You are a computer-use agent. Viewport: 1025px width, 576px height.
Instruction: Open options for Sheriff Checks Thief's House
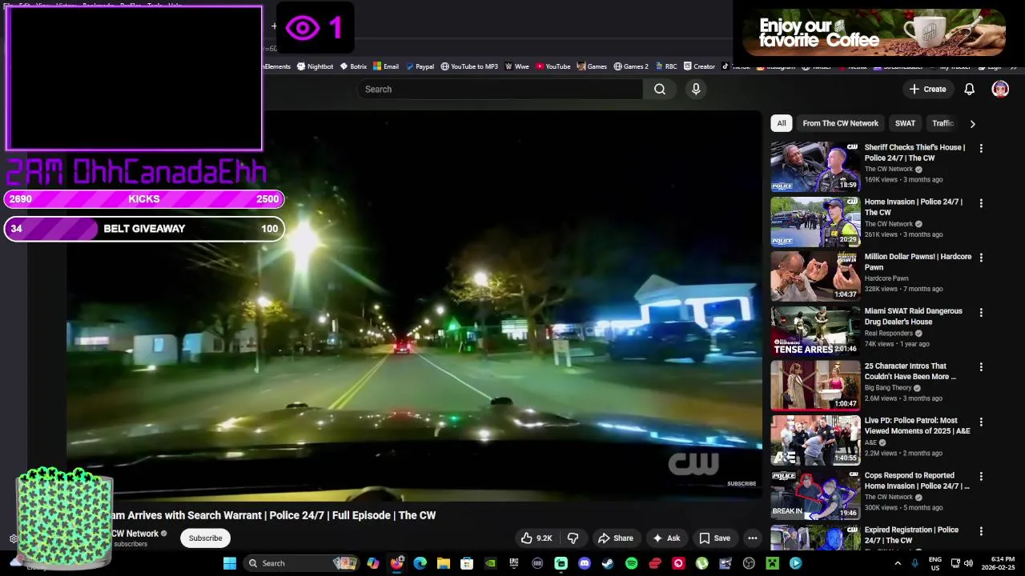point(981,148)
